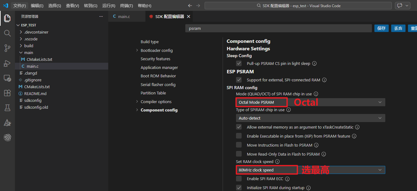The width and height of the screenshot is (417, 191).
Task: Toggle Support for external SPI-connected RAM checkbox
Action: [239, 80]
